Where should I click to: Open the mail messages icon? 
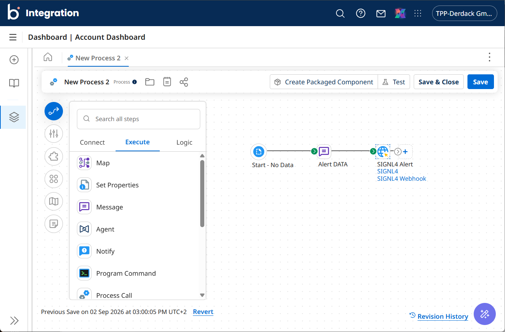pos(381,14)
